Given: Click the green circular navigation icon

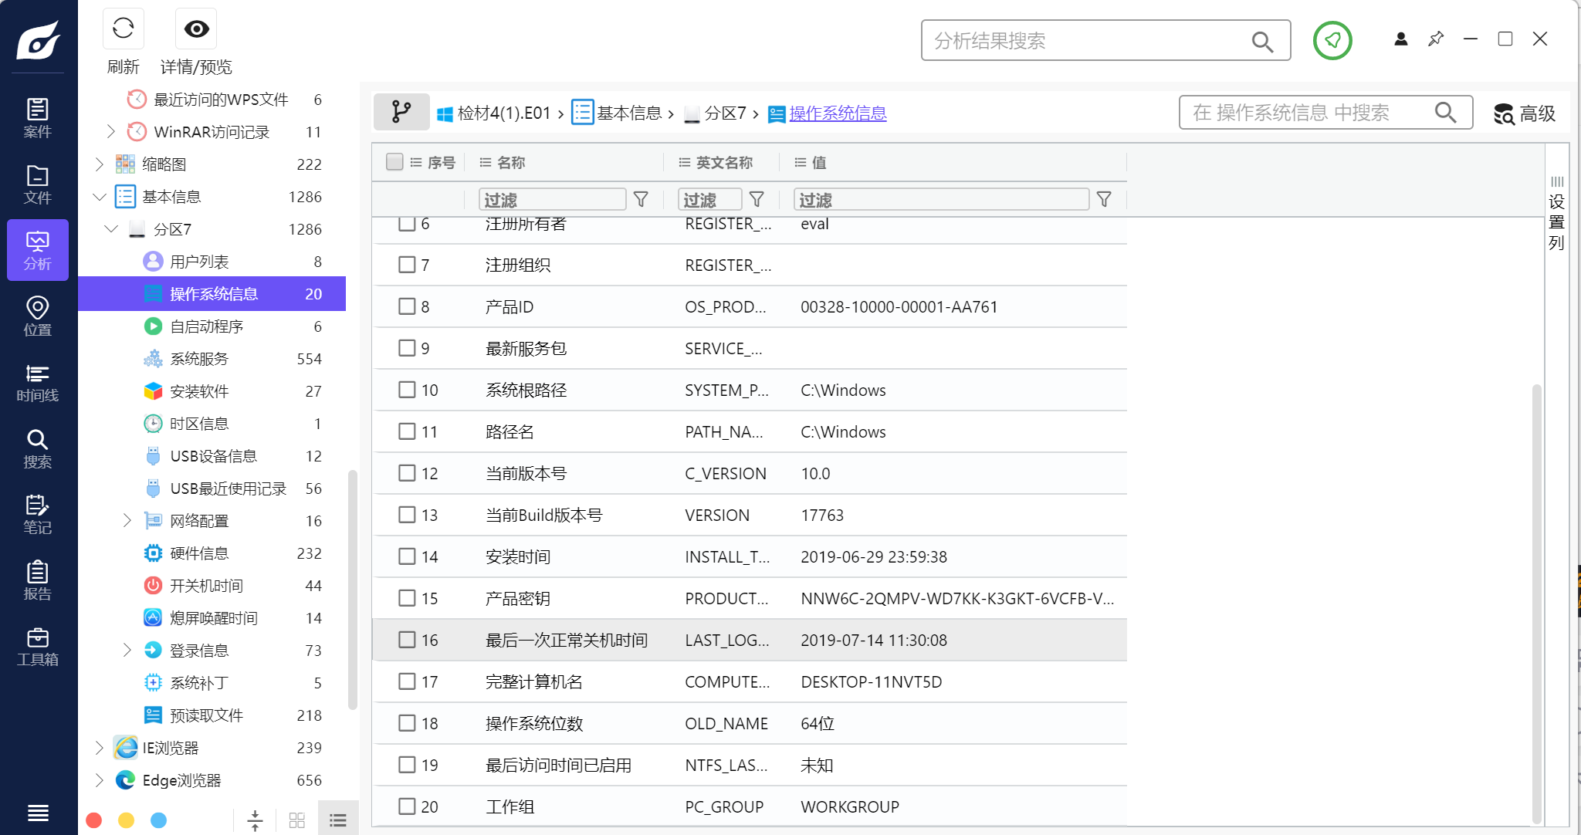Looking at the screenshot, I should (x=1332, y=40).
